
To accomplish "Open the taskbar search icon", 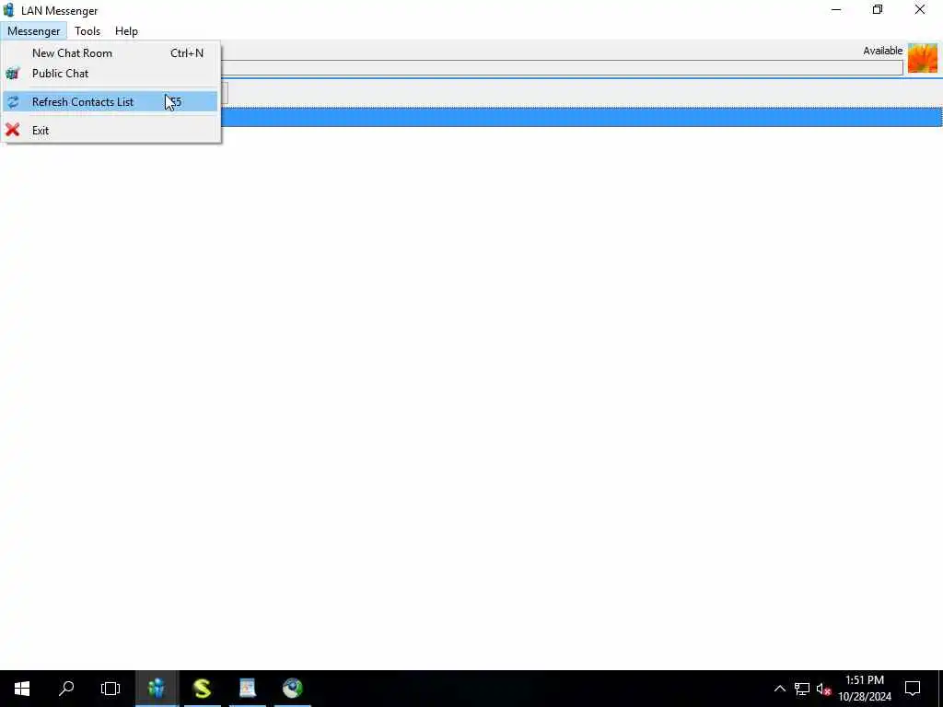I will (x=66, y=689).
